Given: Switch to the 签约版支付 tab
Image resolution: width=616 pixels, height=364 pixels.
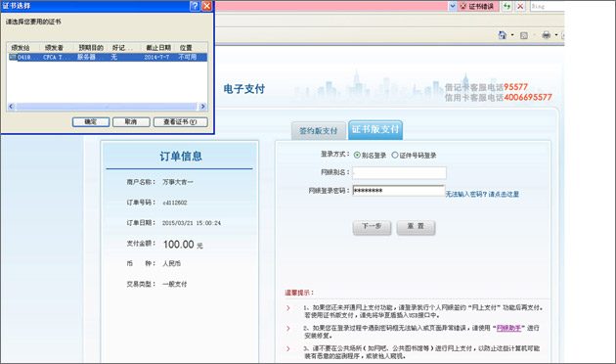Looking at the screenshot, I should click(x=319, y=131).
